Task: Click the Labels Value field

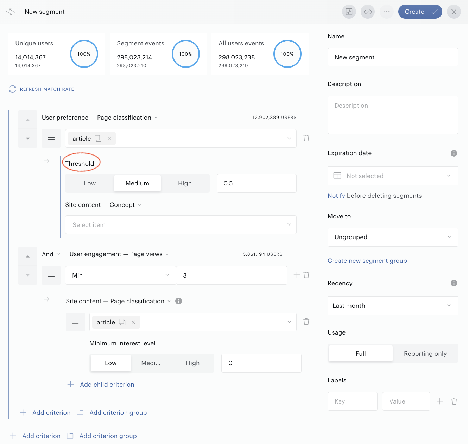Action: pos(406,401)
